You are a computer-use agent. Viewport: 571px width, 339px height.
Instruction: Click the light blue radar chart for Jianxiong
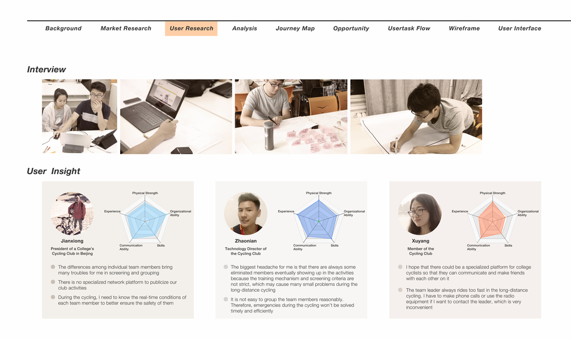(145, 220)
